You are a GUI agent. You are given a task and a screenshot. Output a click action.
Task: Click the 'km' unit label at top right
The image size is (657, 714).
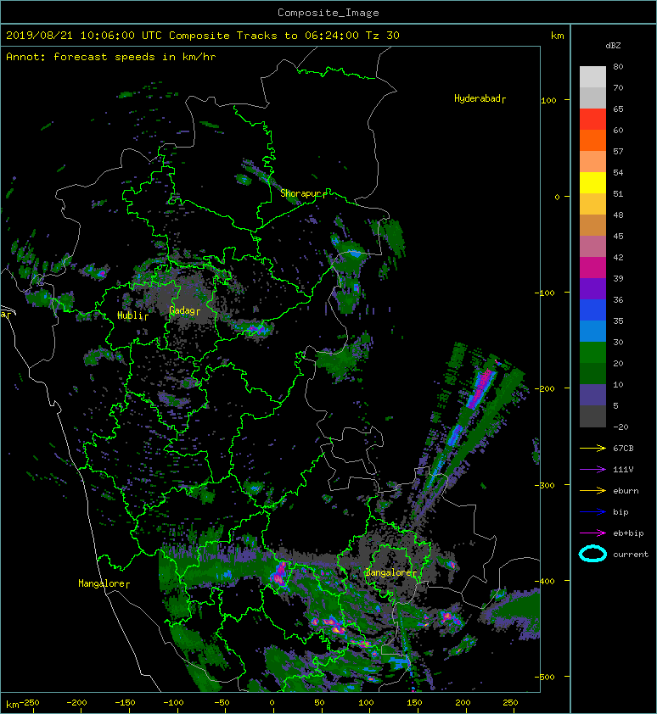click(x=558, y=36)
